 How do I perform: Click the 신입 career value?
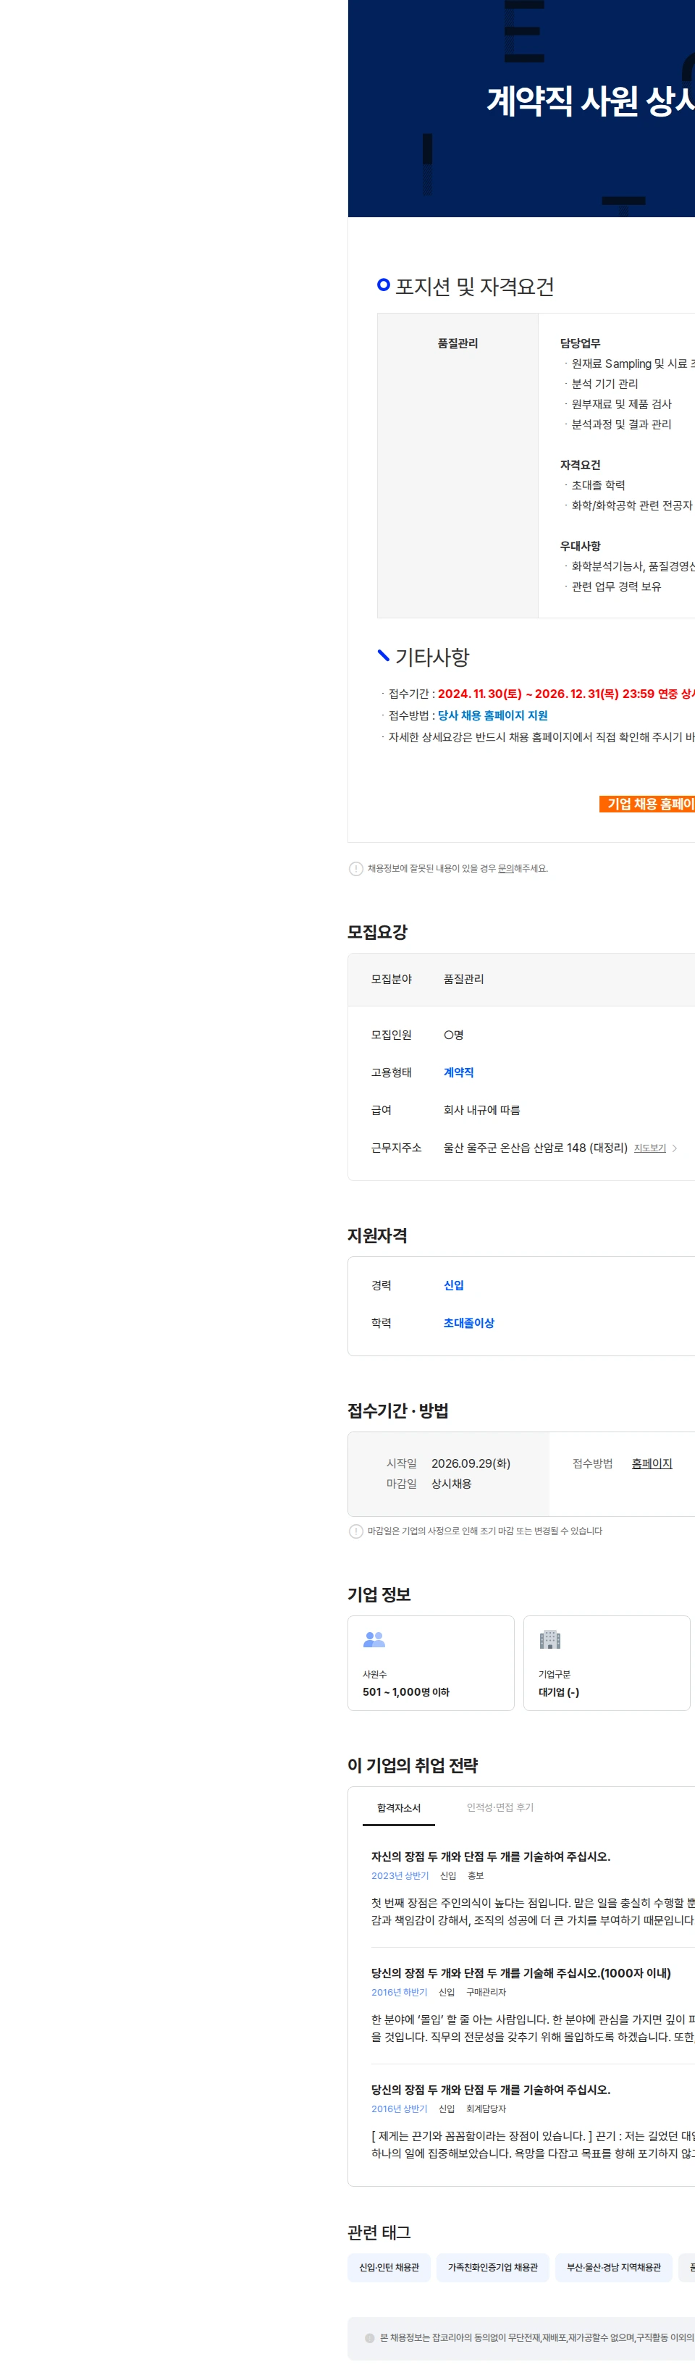[x=453, y=1285]
